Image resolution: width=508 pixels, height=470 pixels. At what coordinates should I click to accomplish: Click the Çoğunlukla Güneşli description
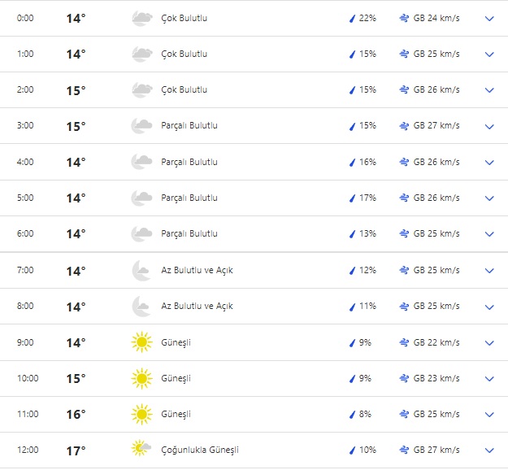200,450
